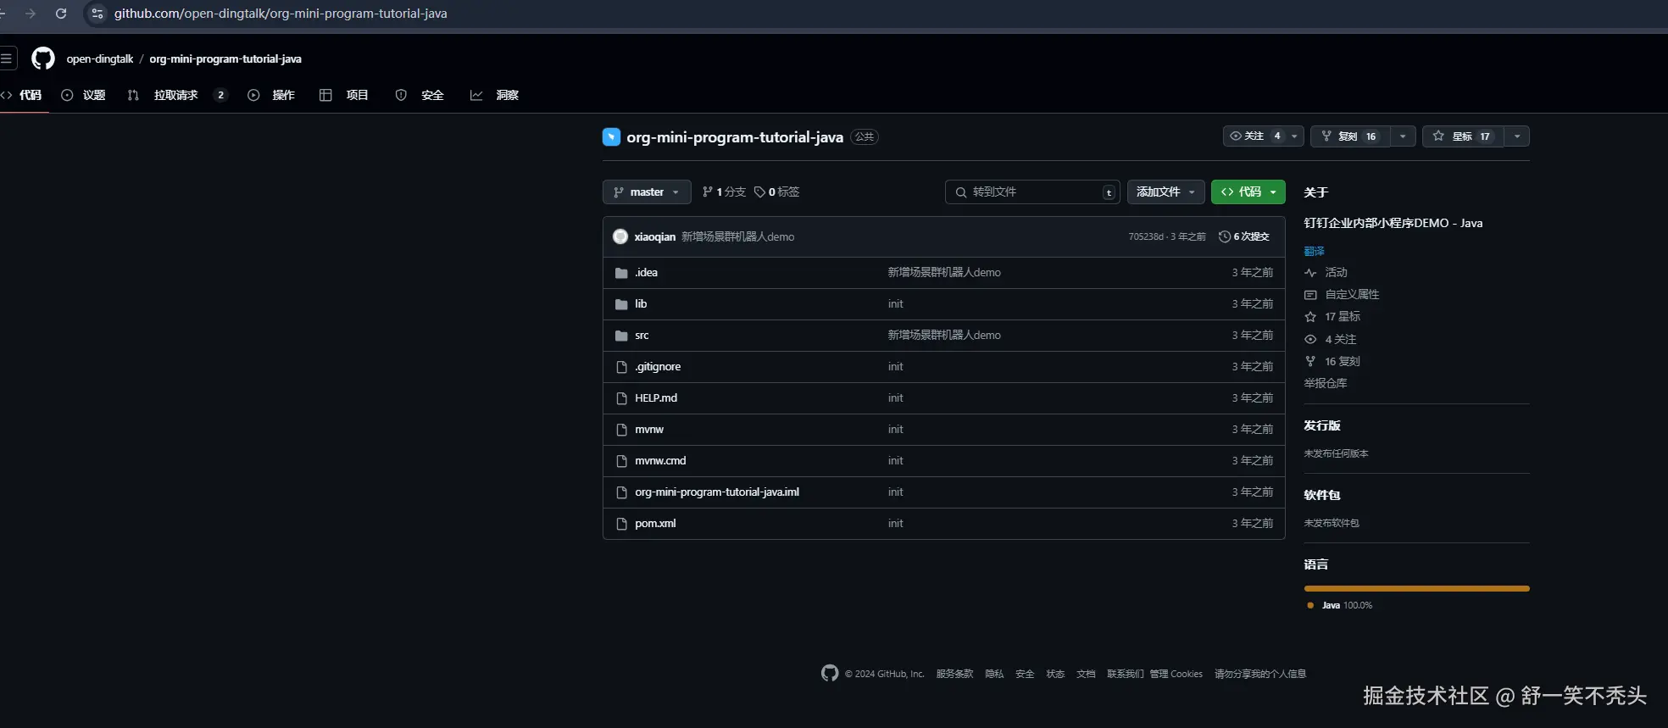The image size is (1668, 728).
Task: Click the src folder icon
Action: click(x=621, y=336)
